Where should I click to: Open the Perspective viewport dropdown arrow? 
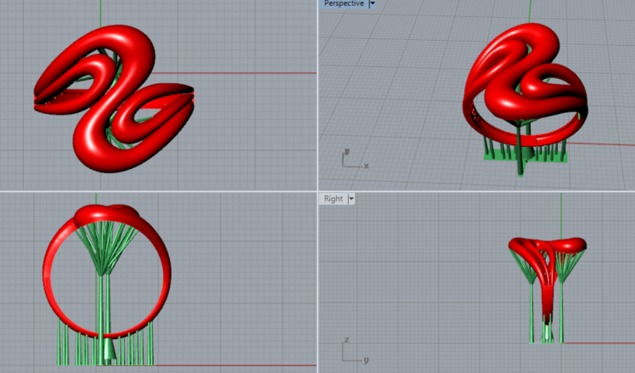tap(372, 4)
